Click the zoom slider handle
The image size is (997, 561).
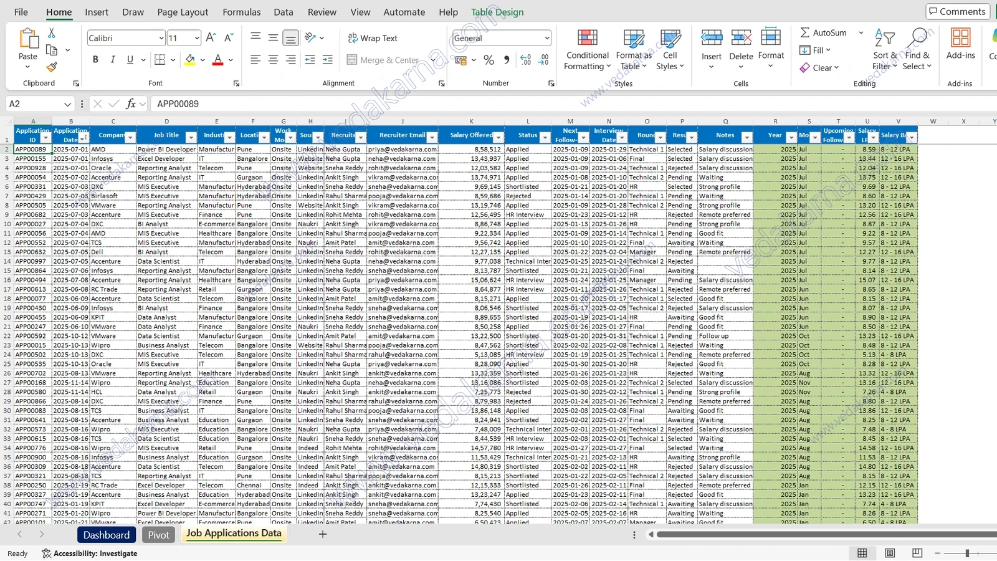tap(967, 553)
